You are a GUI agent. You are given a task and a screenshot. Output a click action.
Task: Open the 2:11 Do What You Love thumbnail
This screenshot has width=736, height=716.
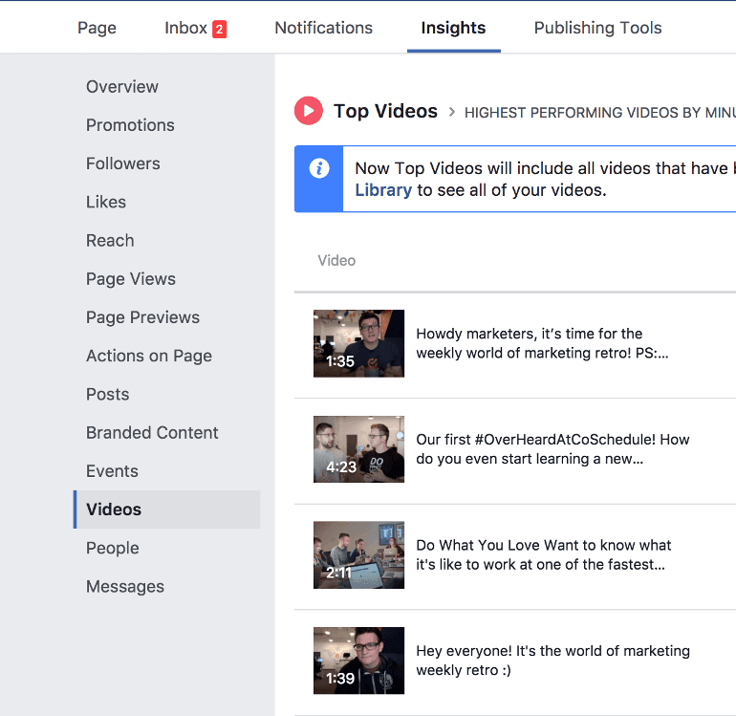tap(358, 555)
